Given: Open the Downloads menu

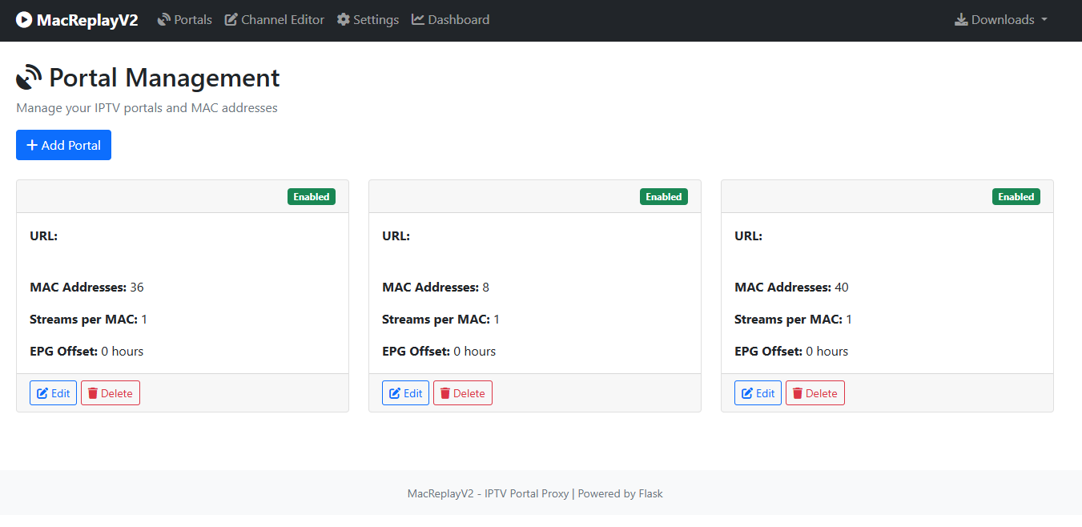Looking at the screenshot, I should point(1001,19).
